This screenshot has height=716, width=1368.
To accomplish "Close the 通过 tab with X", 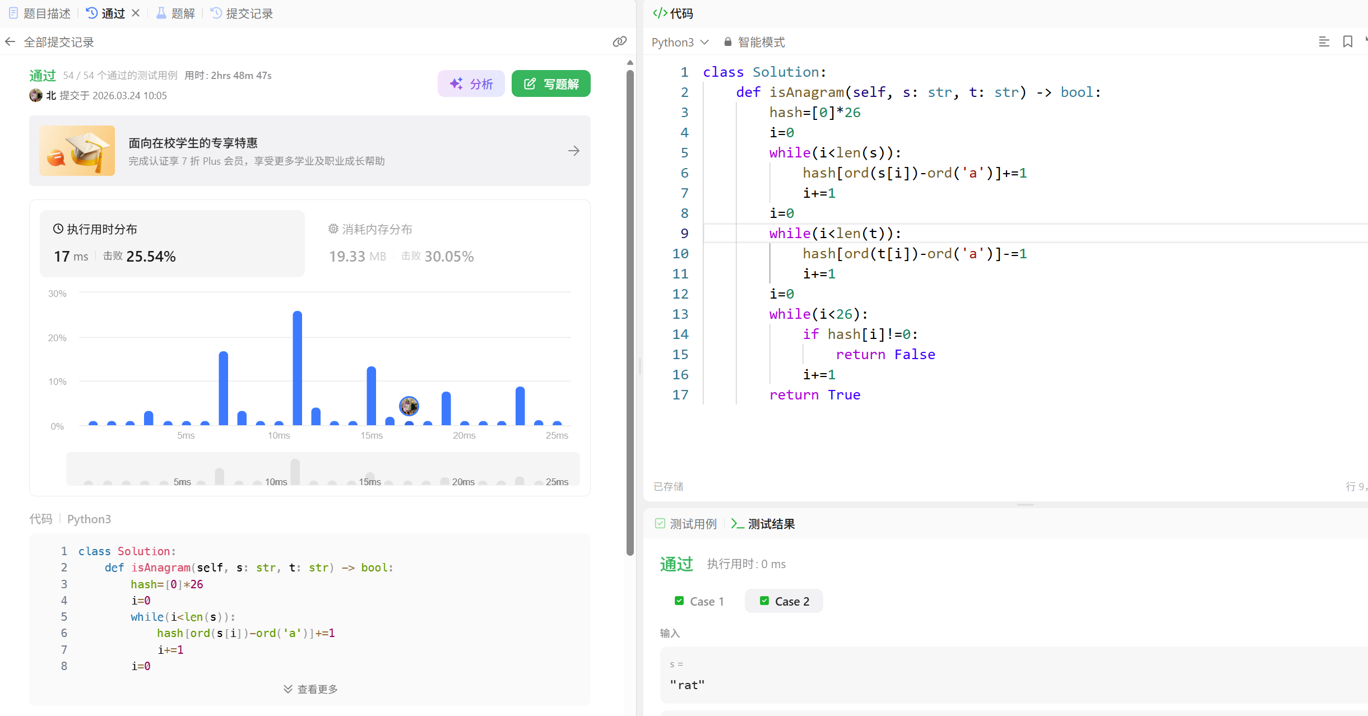I will (136, 13).
